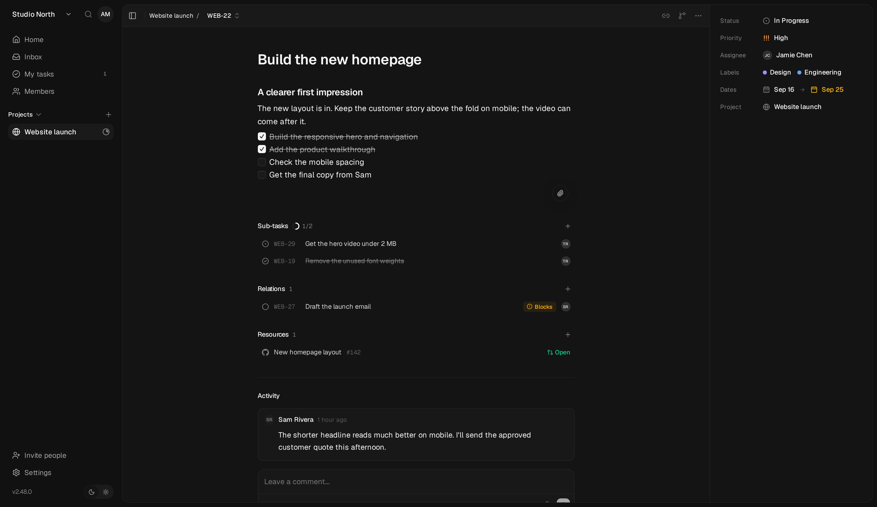Open the three-dot more options menu
This screenshot has width=877, height=507.
coord(698,16)
